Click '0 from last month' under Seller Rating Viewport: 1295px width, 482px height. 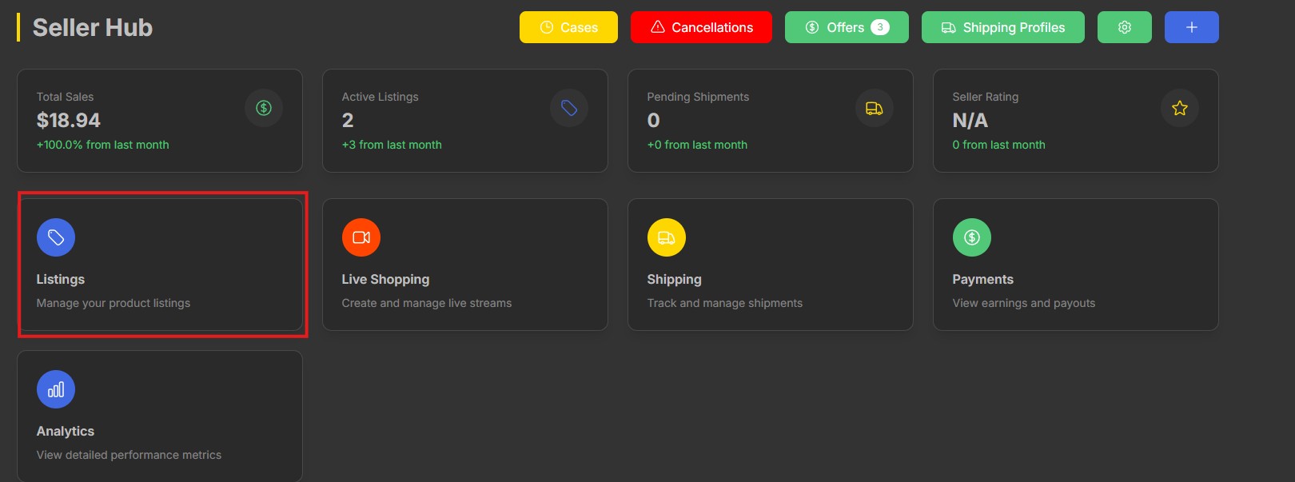point(998,145)
